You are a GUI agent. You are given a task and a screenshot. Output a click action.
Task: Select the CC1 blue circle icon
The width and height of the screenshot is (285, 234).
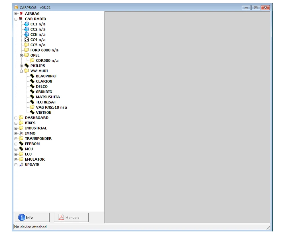tap(27, 24)
